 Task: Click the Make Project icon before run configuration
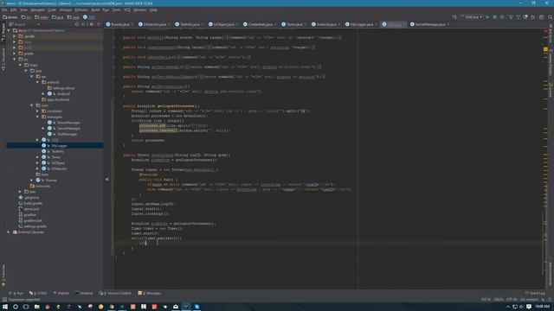(454, 17)
